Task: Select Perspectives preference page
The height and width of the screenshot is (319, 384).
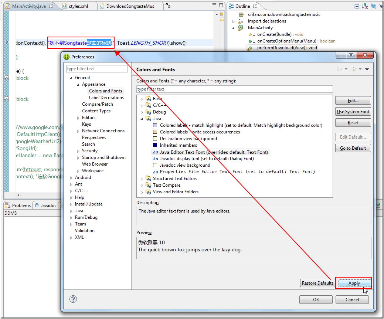Action: pos(94,138)
